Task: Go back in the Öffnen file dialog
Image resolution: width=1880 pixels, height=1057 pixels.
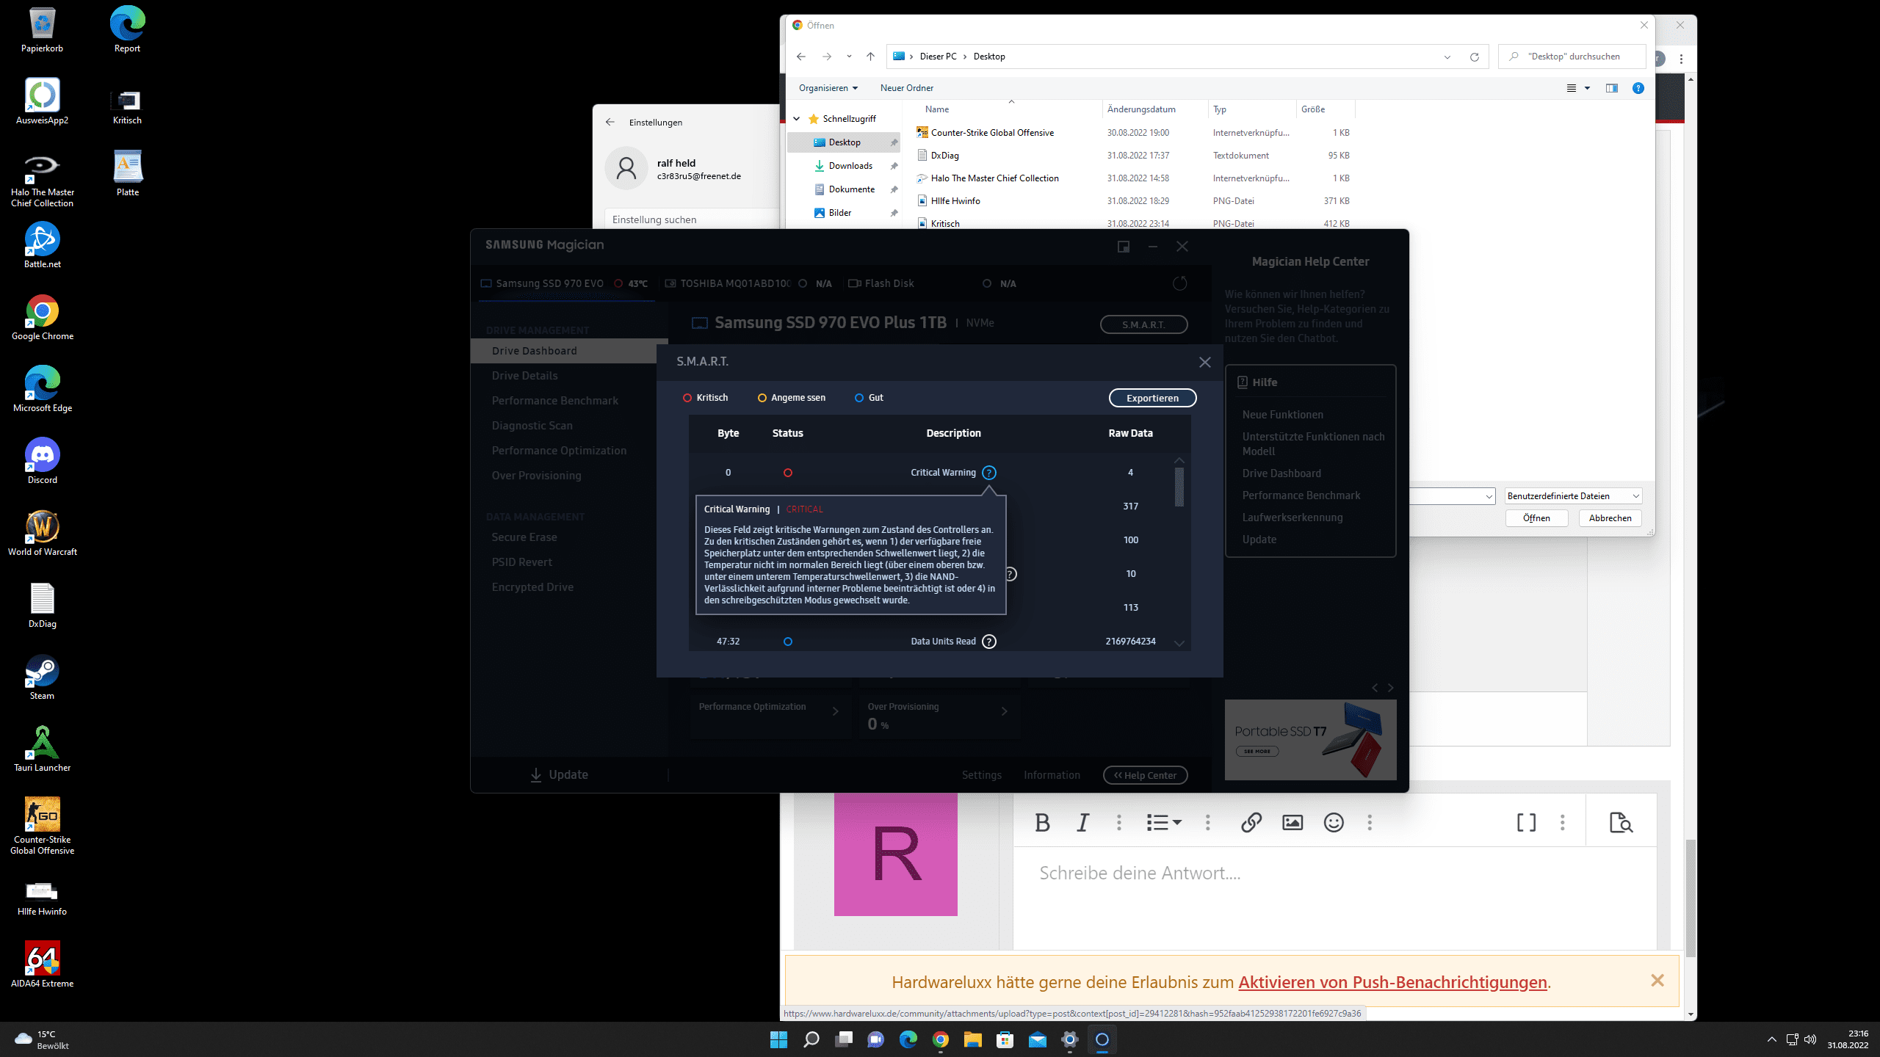Action: coord(801,57)
